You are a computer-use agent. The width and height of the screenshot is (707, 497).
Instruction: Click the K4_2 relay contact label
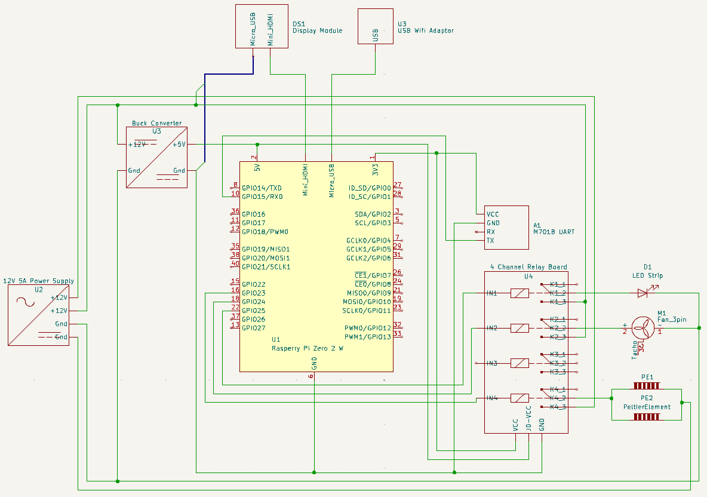point(558,398)
